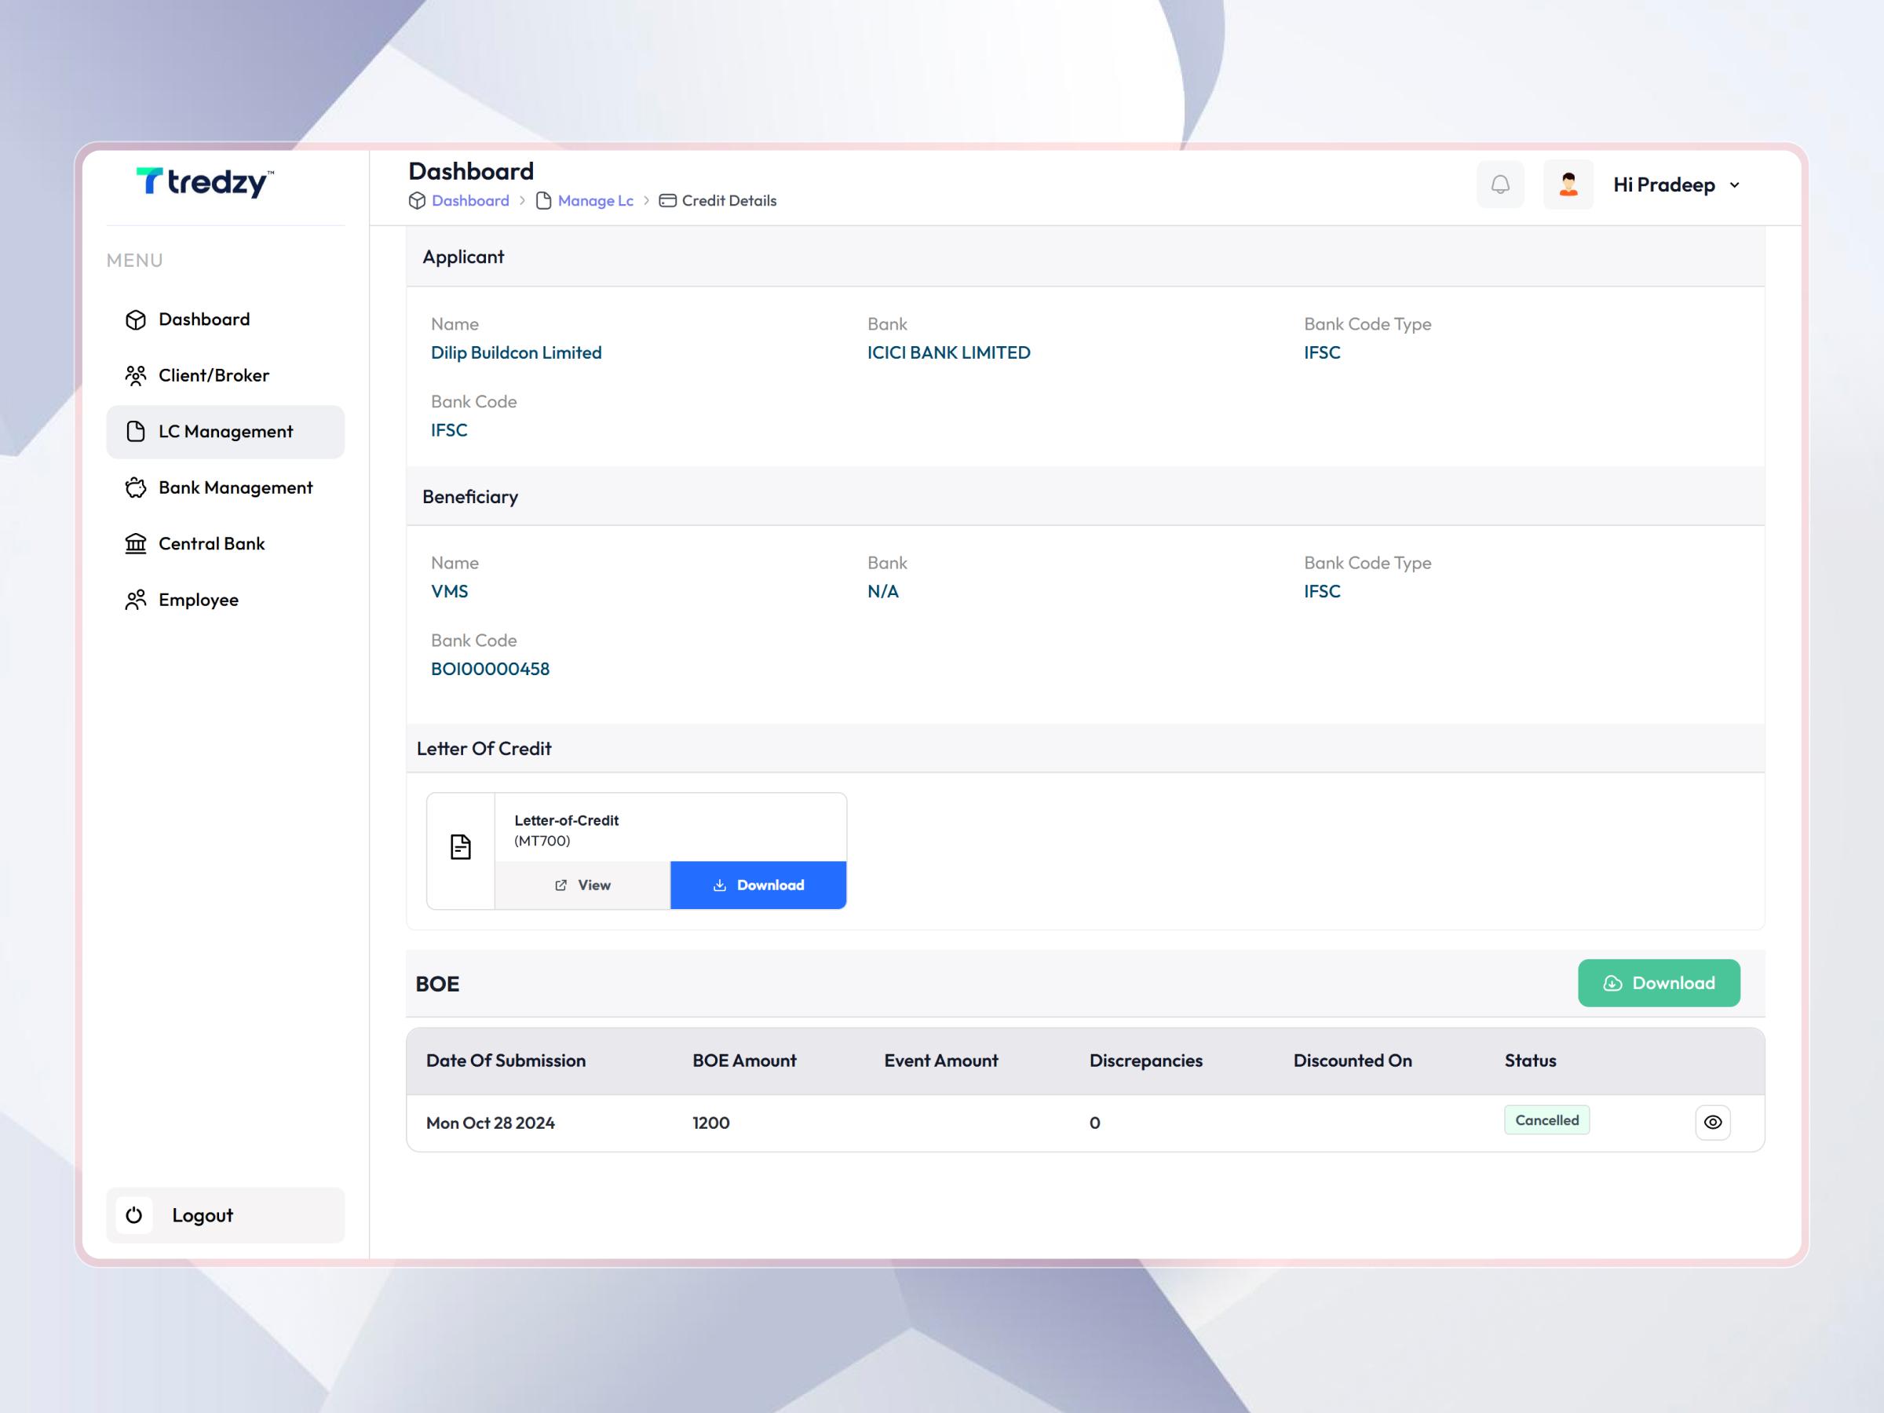Image resolution: width=1884 pixels, height=1413 pixels.
Task: Click the Client/Broker people icon
Action: 137,374
